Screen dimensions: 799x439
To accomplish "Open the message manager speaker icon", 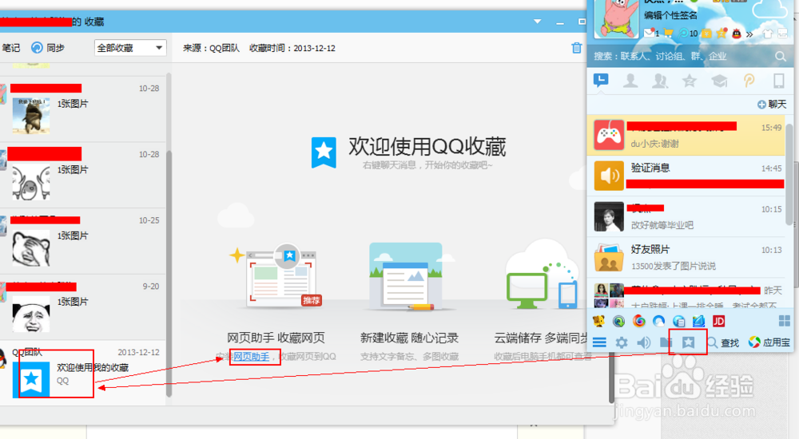I will click(643, 342).
